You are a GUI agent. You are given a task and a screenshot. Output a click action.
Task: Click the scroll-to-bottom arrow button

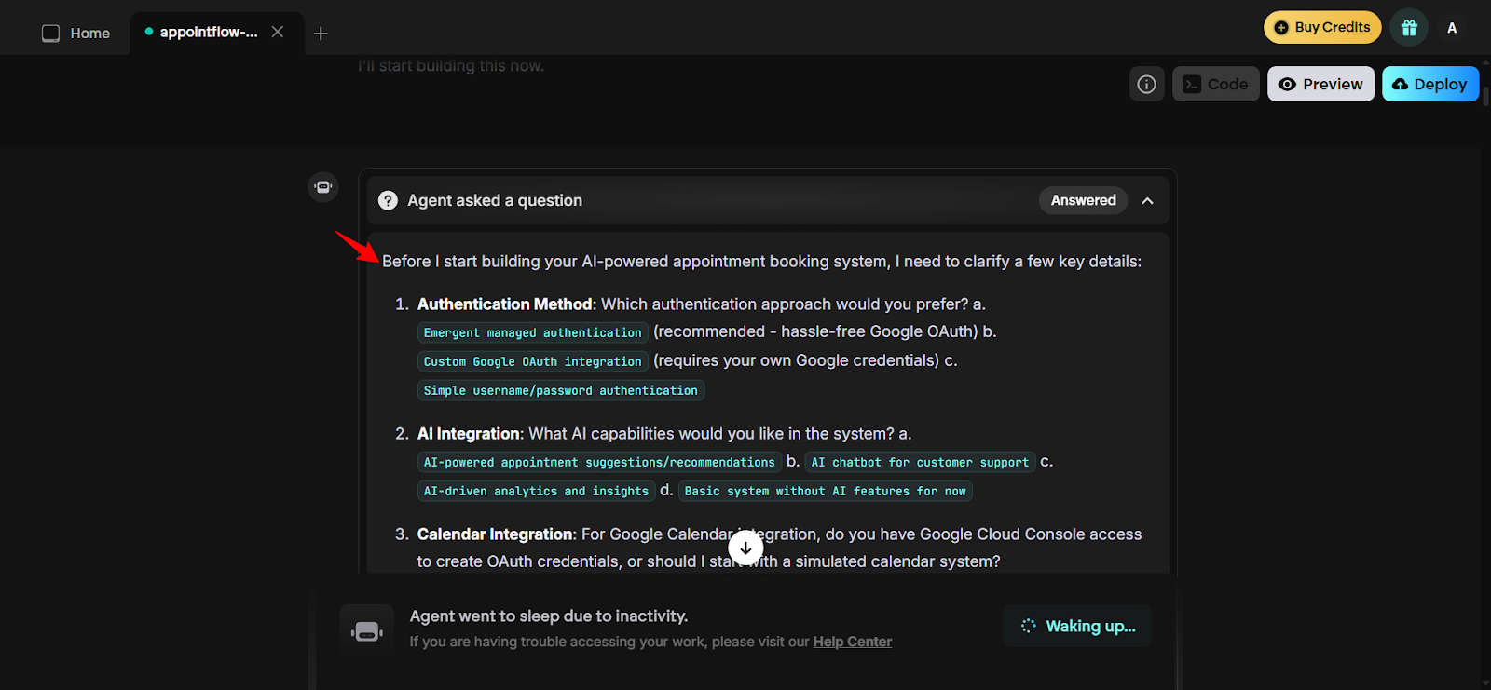pos(745,548)
